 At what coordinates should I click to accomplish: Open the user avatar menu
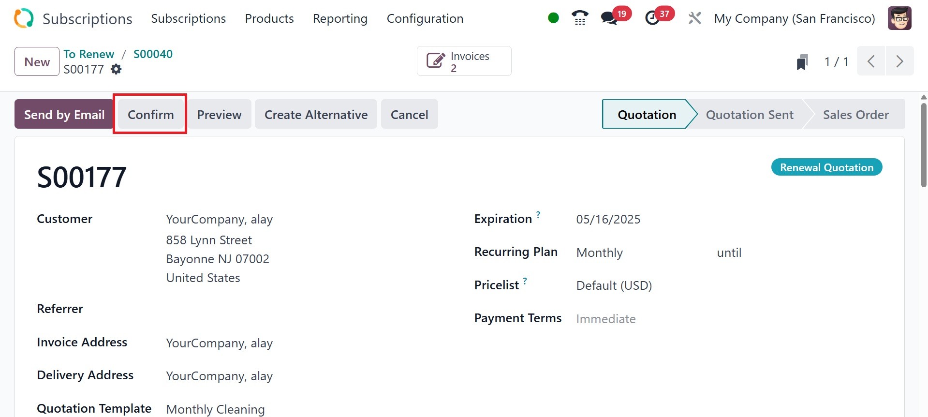pos(899,18)
